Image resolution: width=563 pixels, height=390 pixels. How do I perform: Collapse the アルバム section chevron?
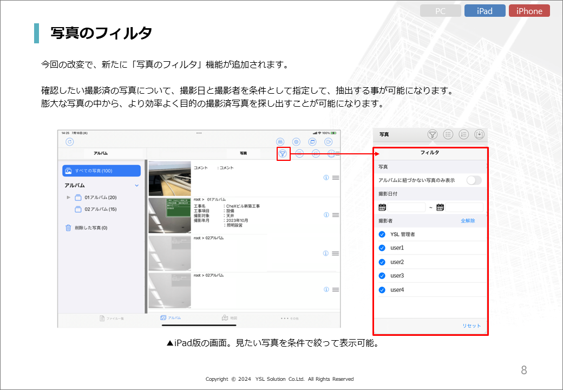(136, 186)
